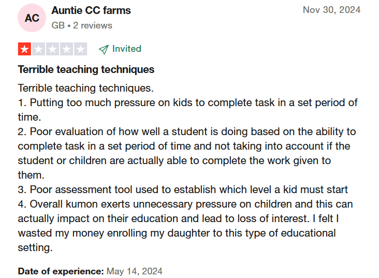
Task: Open the Auntie CC farms reviewer profile
Action: 91,10
